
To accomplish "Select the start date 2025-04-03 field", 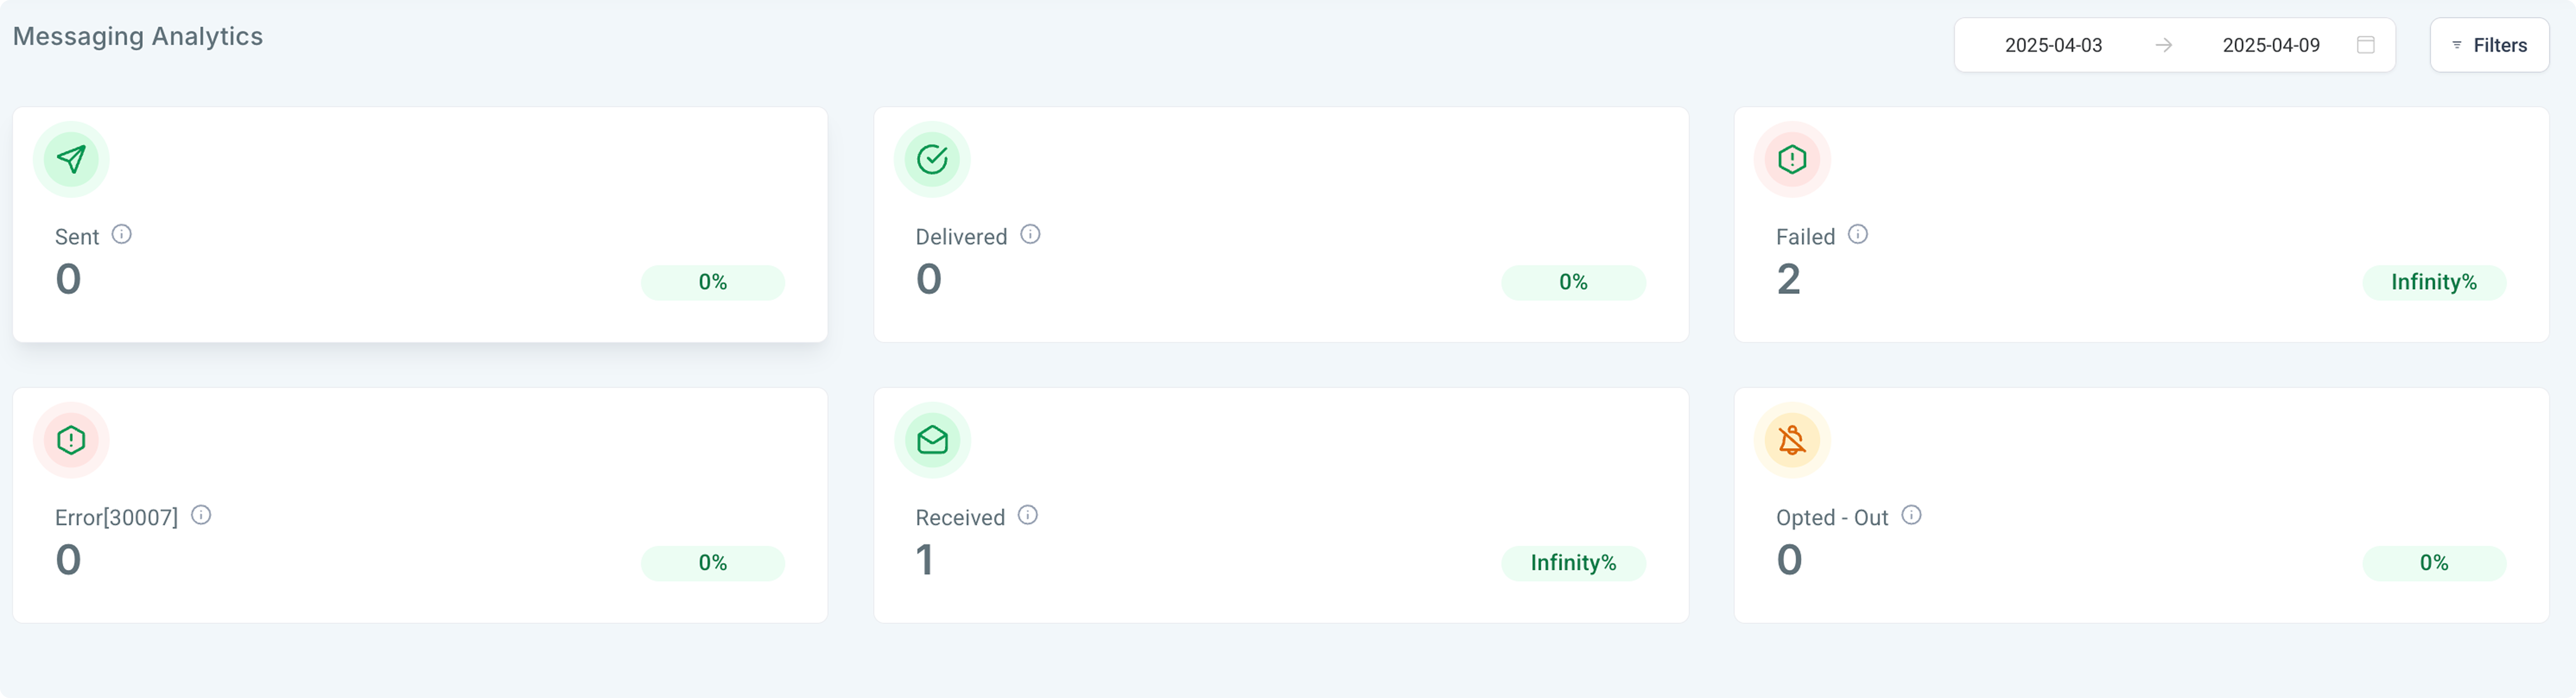I will (x=2053, y=45).
